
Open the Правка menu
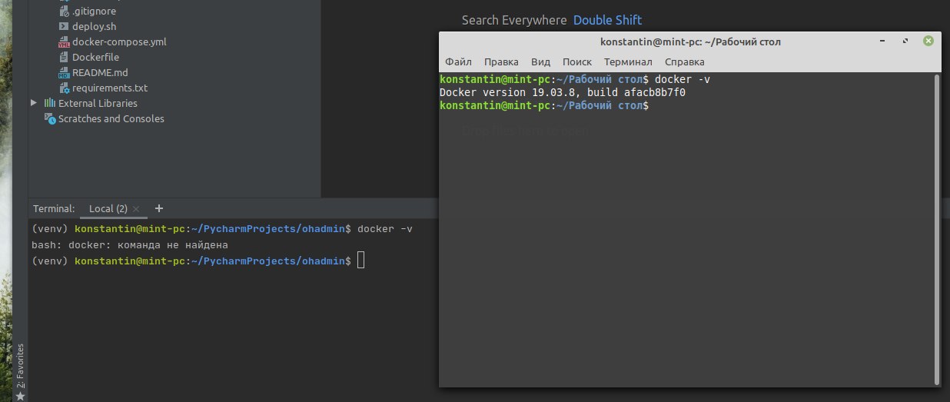(x=501, y=61)
